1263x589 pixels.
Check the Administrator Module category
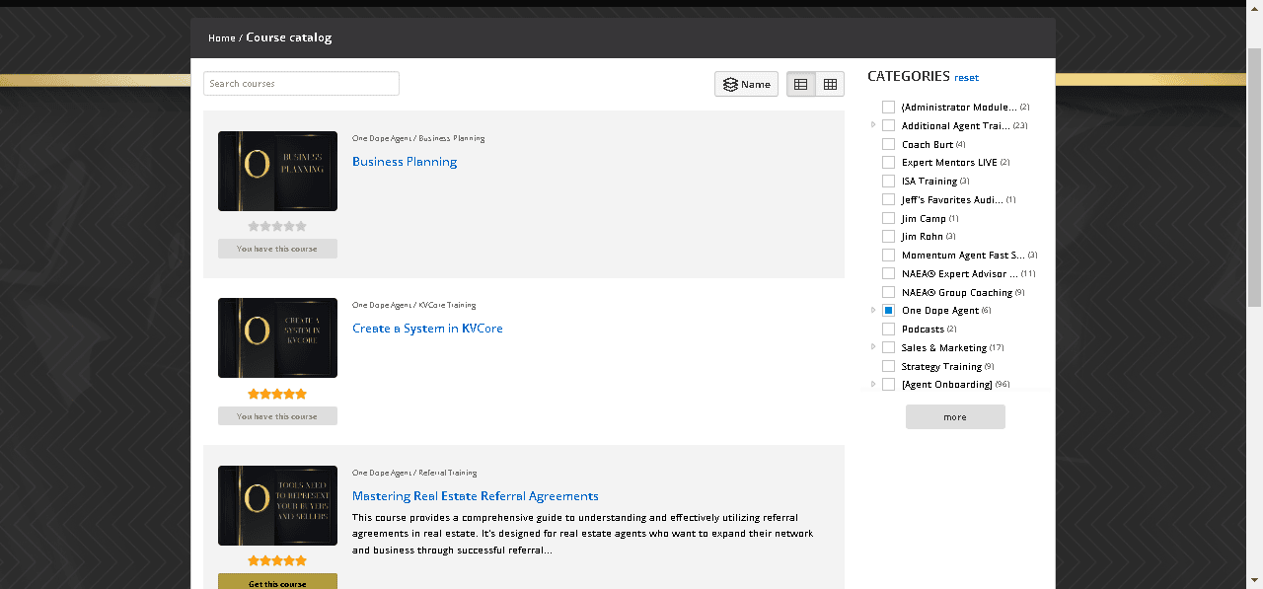(x=889, y=108)
